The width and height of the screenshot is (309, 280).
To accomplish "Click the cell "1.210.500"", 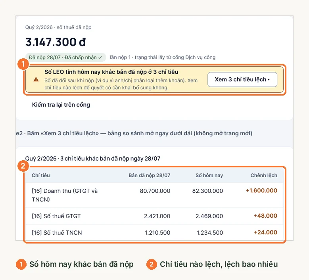I will tap(157, 232).
